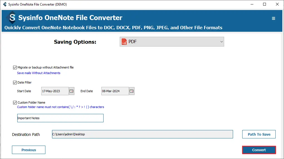Click the custom folder name characters warning text

pyautogui.click(x=60, y=107)
